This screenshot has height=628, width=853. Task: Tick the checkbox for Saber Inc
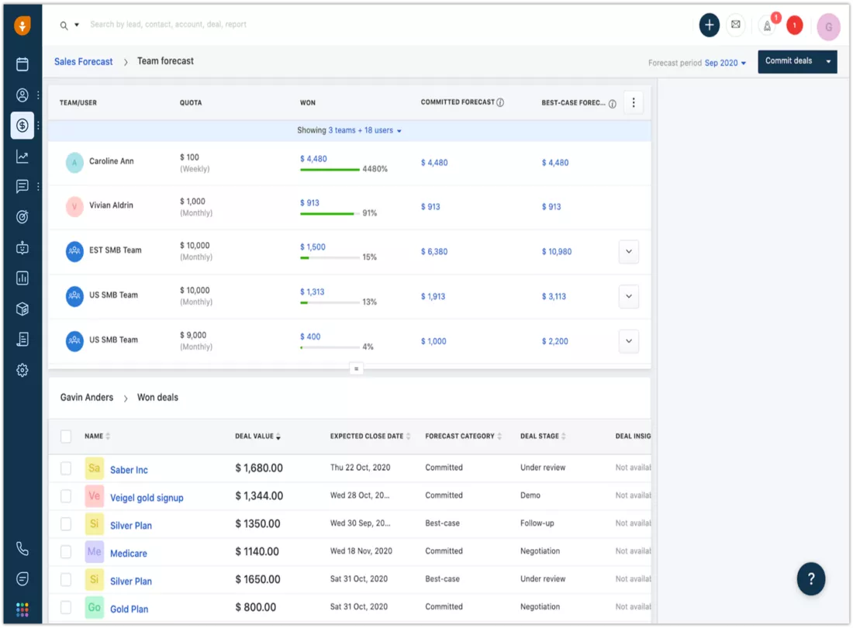[x=66, y=468]
